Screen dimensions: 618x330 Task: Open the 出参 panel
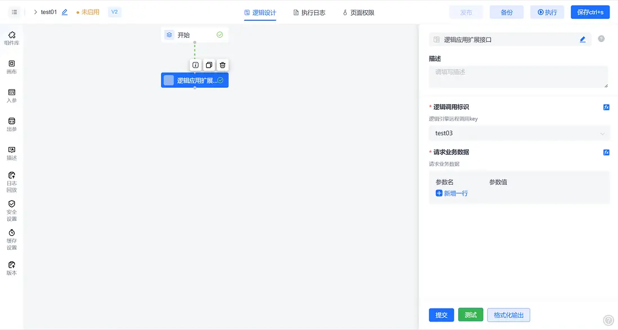(11, 124)
